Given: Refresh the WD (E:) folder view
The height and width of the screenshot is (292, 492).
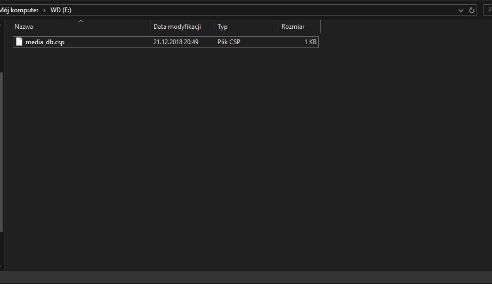Looking at the screenshot, I should click(x=472, y=10).
